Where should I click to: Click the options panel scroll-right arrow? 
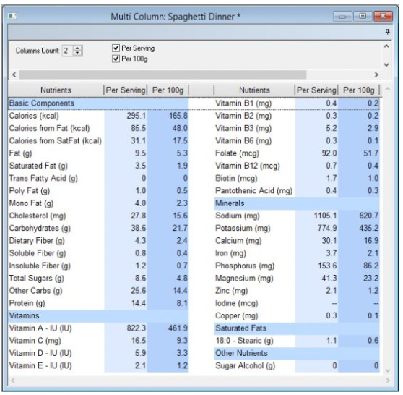376,75
